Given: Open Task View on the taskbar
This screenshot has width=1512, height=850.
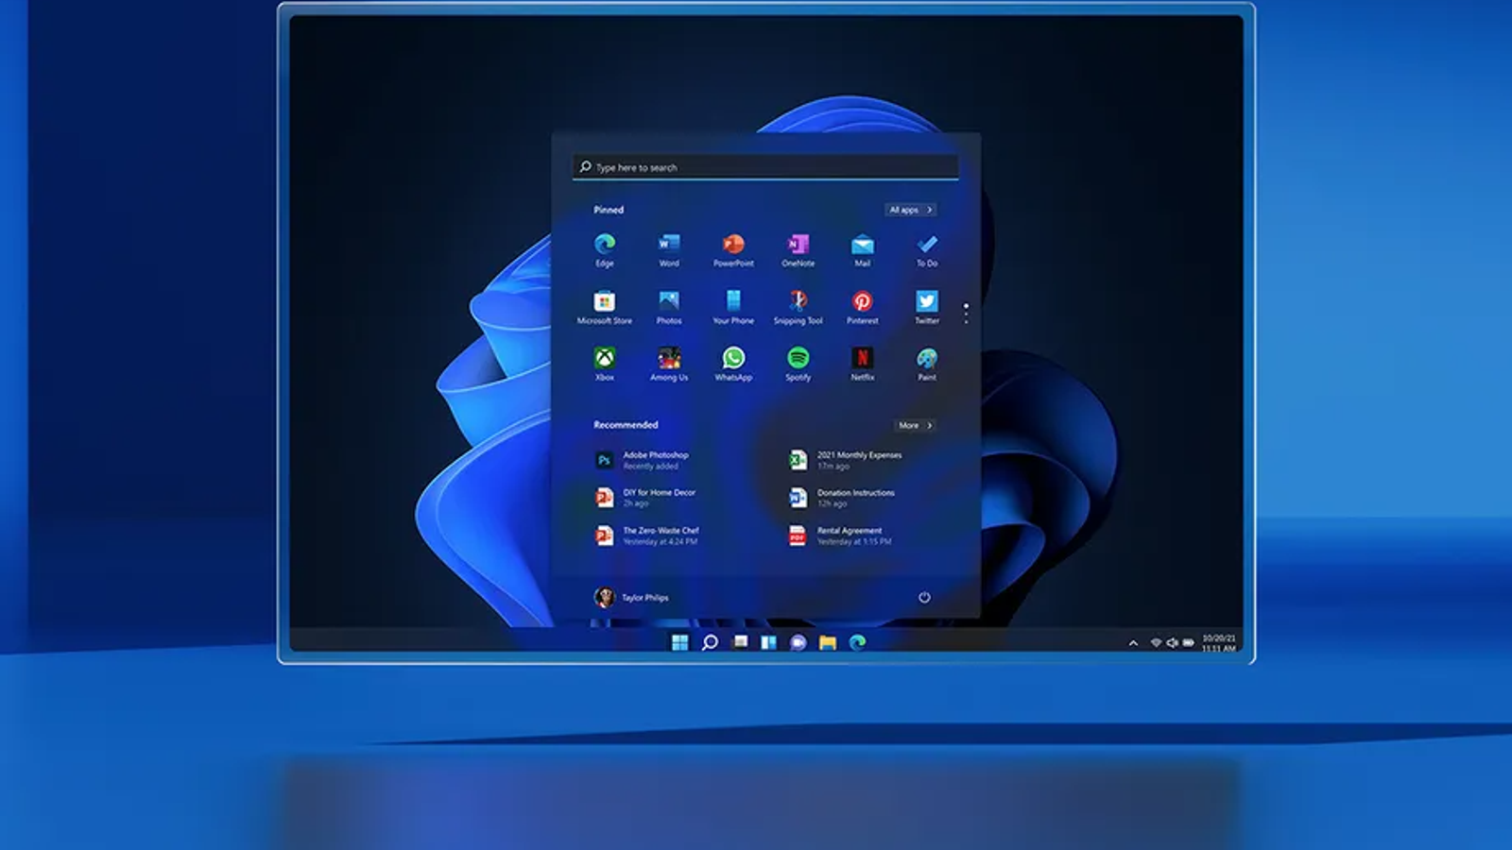Looking at the screenshot, I should (740, 642).
